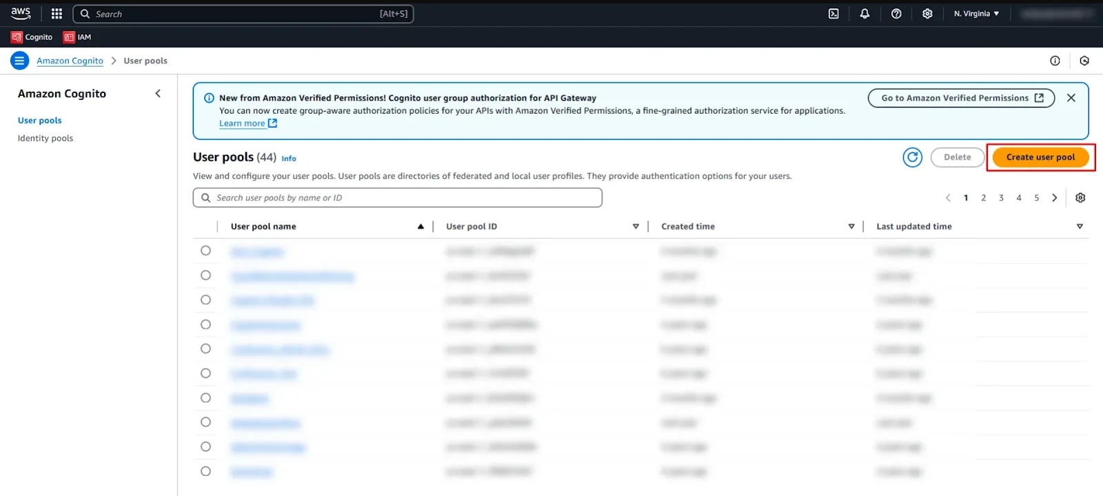
Task: Open the AWS services grid menu
Action: [x=57, y=14]
